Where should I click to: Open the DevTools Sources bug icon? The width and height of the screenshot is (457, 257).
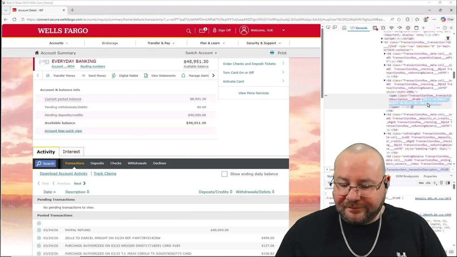click(383, 28)
